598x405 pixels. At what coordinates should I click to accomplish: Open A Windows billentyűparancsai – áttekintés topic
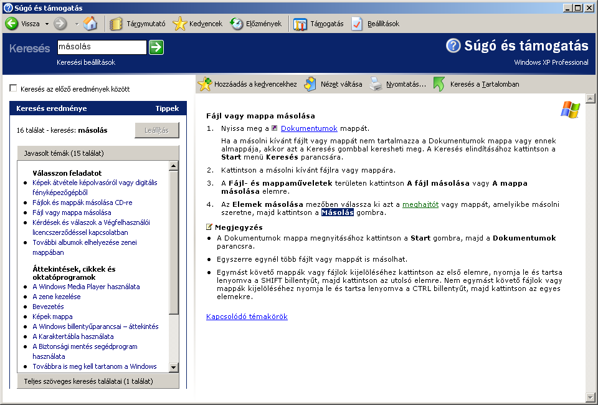[95, 326]
